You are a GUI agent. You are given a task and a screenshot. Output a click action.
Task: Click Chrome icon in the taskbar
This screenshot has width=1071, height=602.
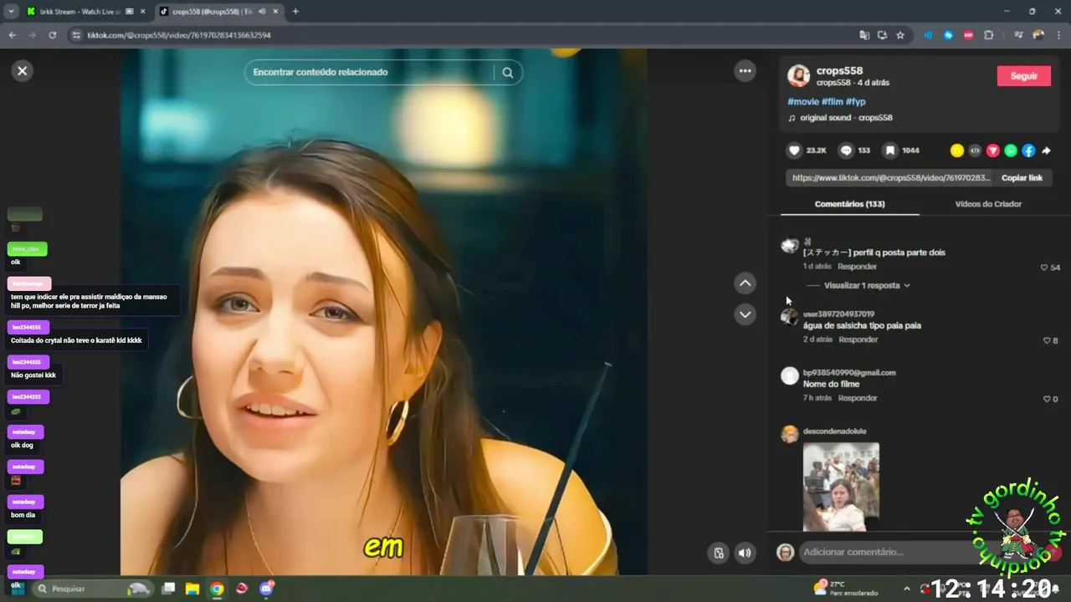(x=217, y=589)
